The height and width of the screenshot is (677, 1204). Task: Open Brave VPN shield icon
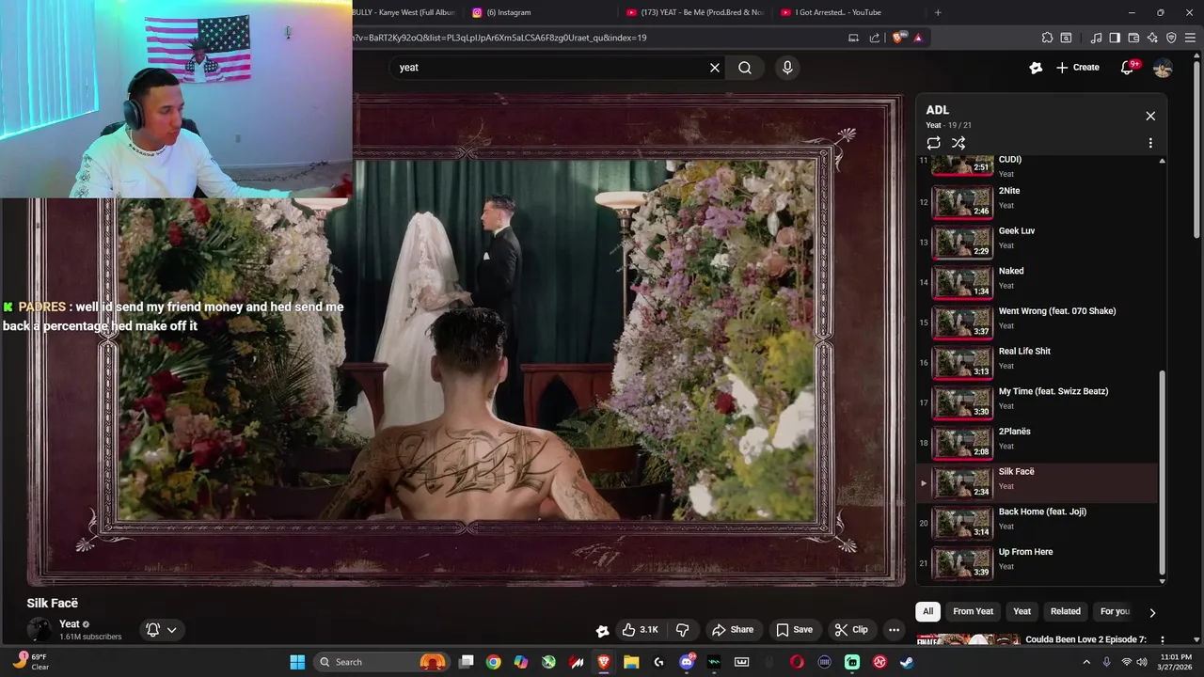1171,38
